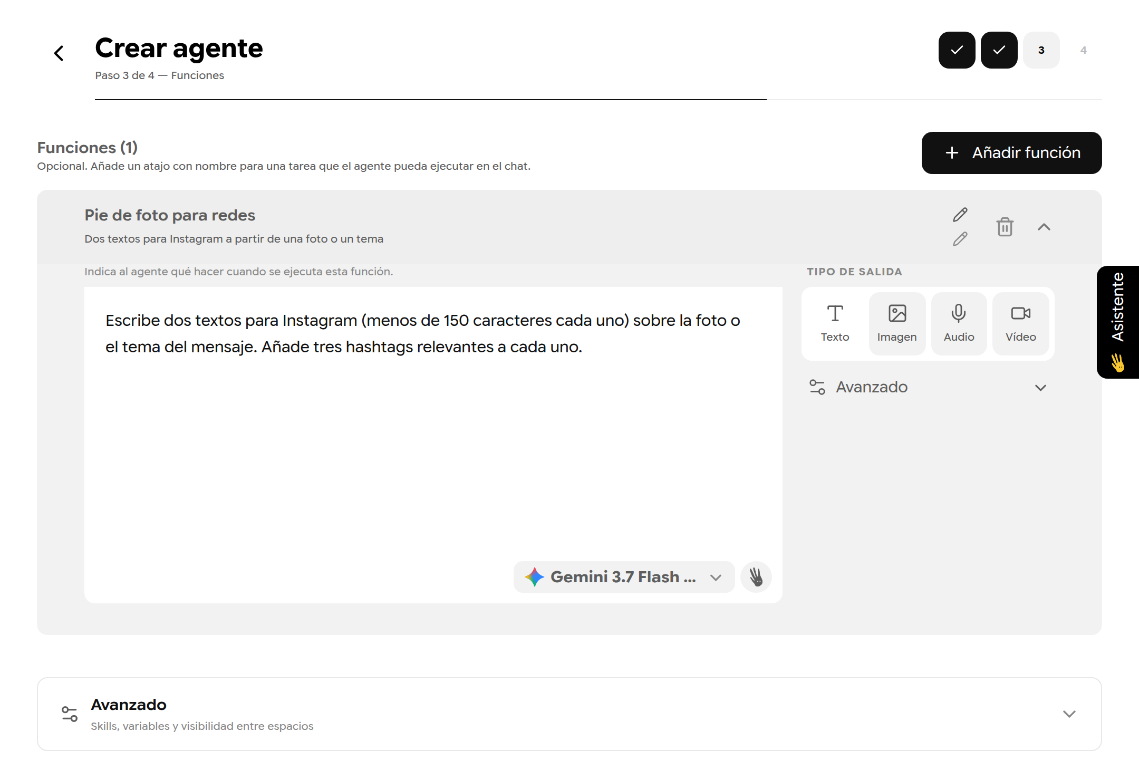Edit function description with lower pencil icon
Image resolution: width=1139 pixels, height=770 pixels.
click(x=960, y=239)
